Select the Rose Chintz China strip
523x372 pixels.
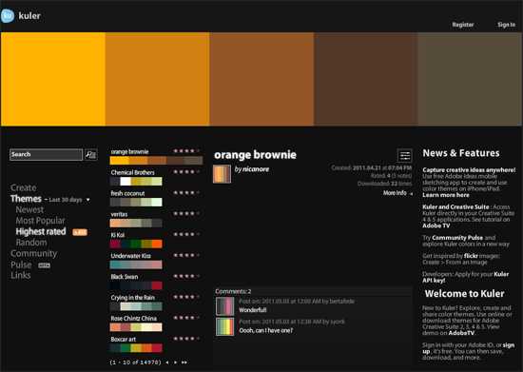136,327
